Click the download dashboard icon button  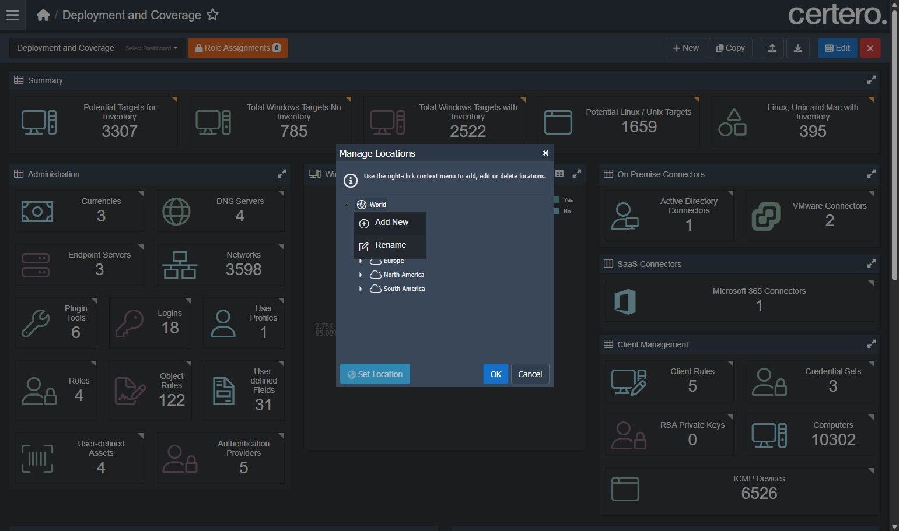pos(797,48)
